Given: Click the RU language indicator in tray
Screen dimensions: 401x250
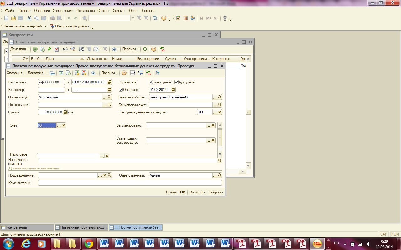Looking at the screenshot, I should tap(336, 243).
